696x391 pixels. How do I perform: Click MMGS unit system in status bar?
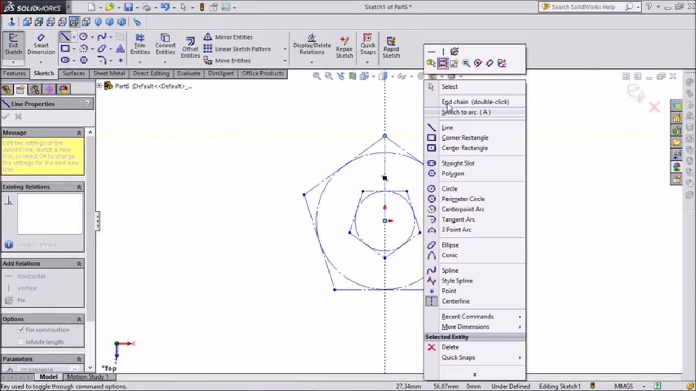click(623, 387)
